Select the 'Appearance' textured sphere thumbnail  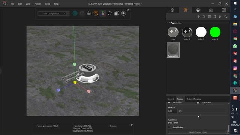tap(173, 50)
